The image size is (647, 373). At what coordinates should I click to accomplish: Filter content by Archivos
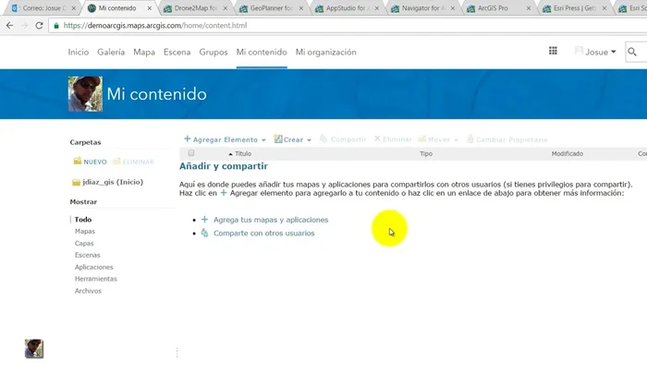tap(88, 291)
